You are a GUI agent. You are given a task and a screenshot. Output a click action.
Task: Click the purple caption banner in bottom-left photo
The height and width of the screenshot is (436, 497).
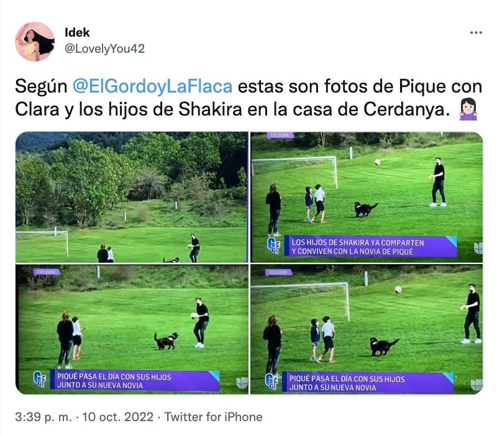pyautogui.click(x=135, y=381)
